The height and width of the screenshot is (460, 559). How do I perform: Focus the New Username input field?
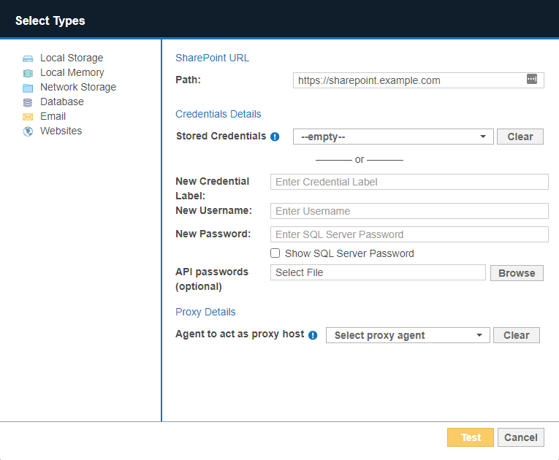tap(409, 211)
